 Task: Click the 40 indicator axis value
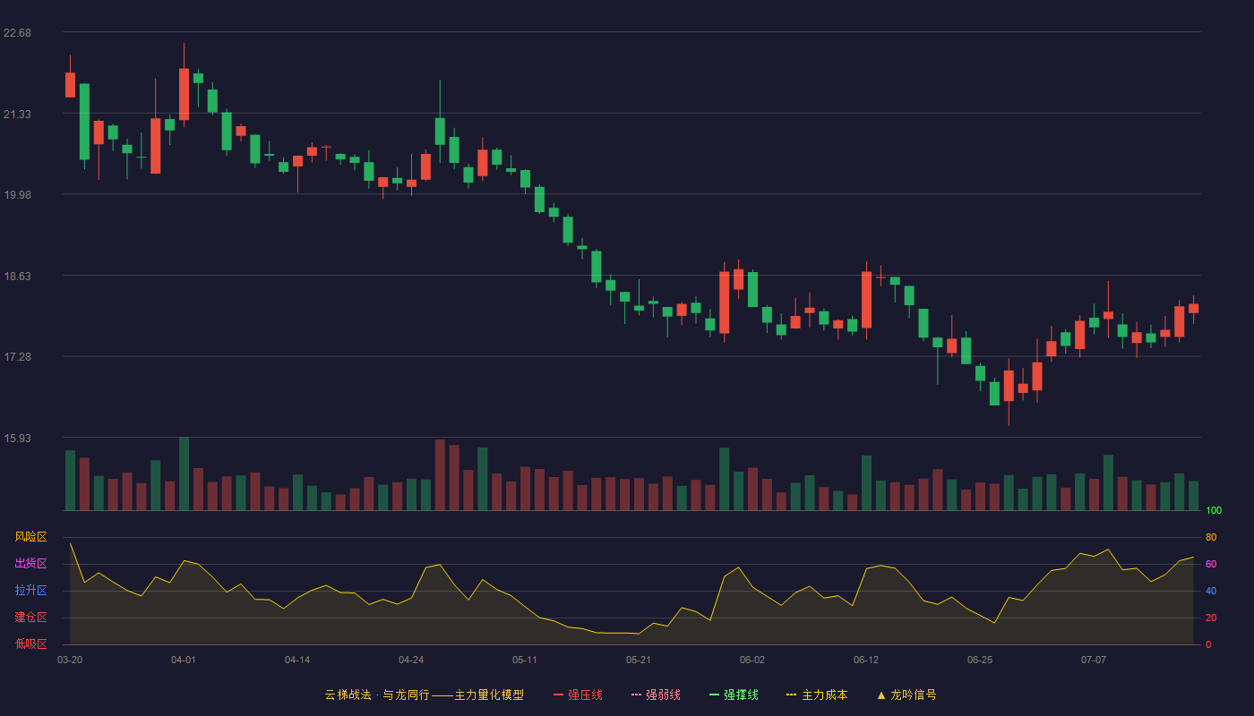click(x=1211, y=591)
